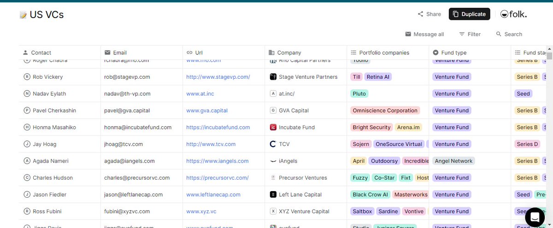553x228 pixels.
Task: Open link https://precursorvc.com/
Action: [218, 178]
